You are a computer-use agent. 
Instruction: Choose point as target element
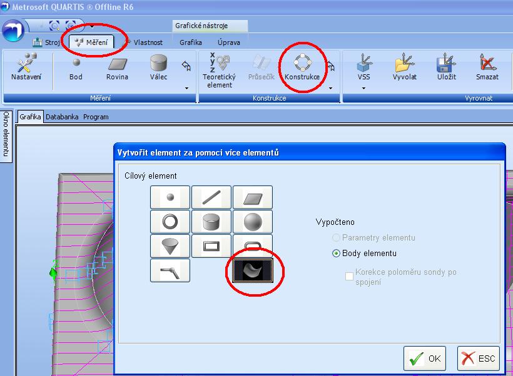point(170,197)
